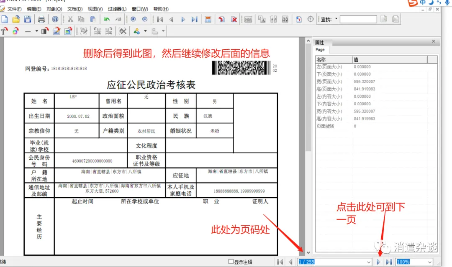This screenshot has width=452, height=267.
Task: Click the grey Redo arrow icon
Action: click(118, 19)
